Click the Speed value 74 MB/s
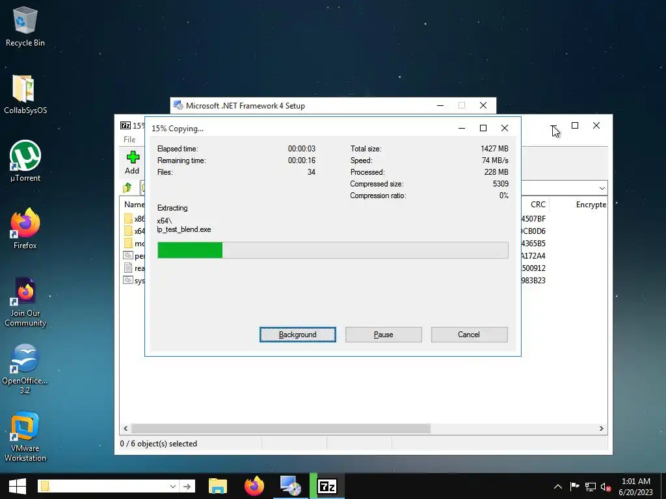This screenshot has height=499, width=666. tap(495, 160)
